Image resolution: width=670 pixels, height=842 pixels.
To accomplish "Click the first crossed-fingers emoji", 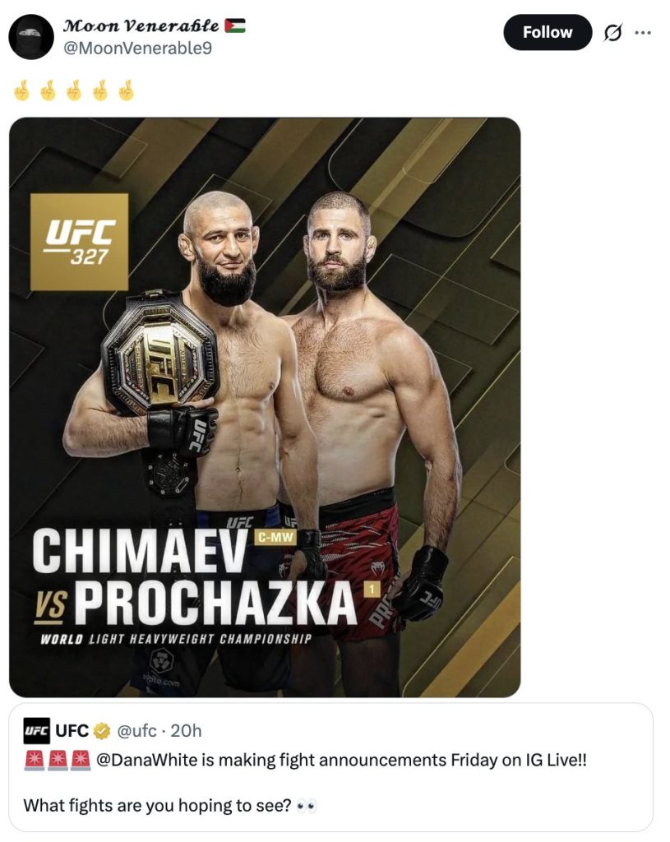I will point(22,90).
